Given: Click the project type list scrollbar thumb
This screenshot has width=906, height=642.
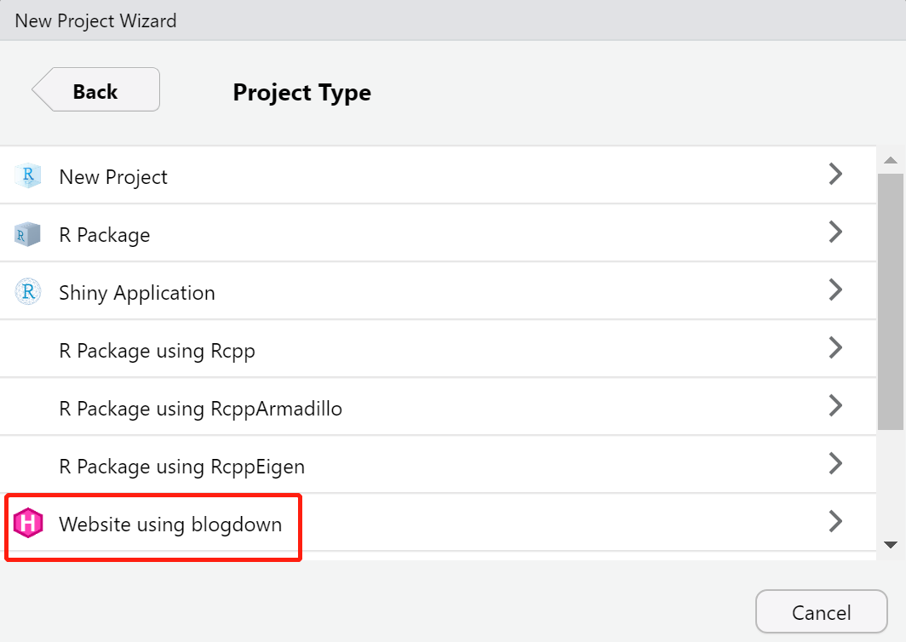Looking at the screenshot, I should 891,301.
